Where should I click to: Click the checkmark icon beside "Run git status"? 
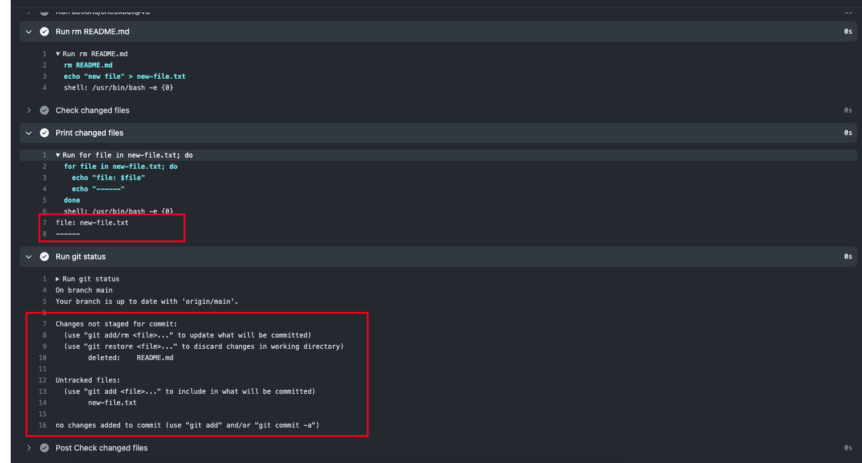[x=44, y=257]
